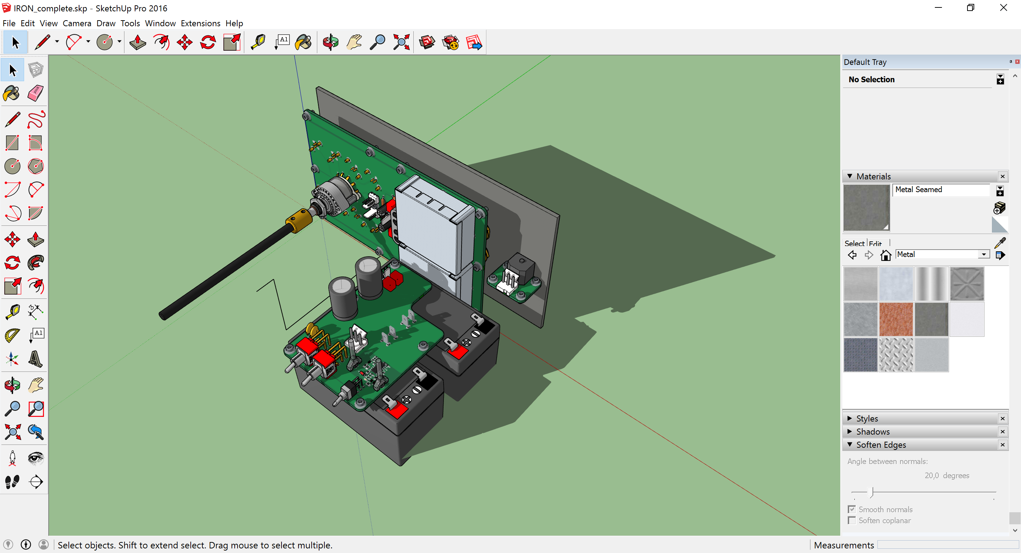Open Extension Warehouse from top toolbar
This screenshot has width=1021, height=553.
pos(450,42)
